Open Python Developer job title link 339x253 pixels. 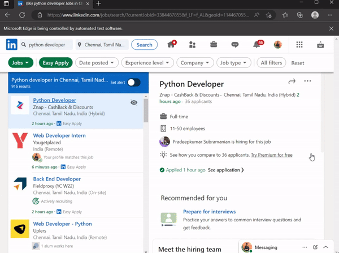(54, 100)
